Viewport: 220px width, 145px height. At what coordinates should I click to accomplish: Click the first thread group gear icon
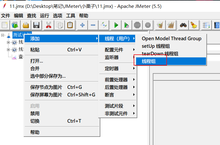pyautogui.click(x=14, y=42)
